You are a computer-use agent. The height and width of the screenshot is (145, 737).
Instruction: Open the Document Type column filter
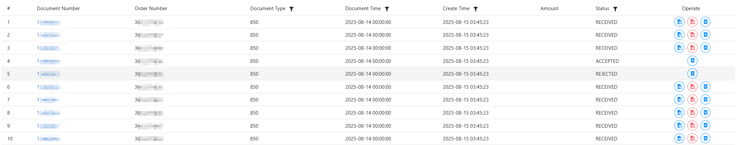coord(291,9)
